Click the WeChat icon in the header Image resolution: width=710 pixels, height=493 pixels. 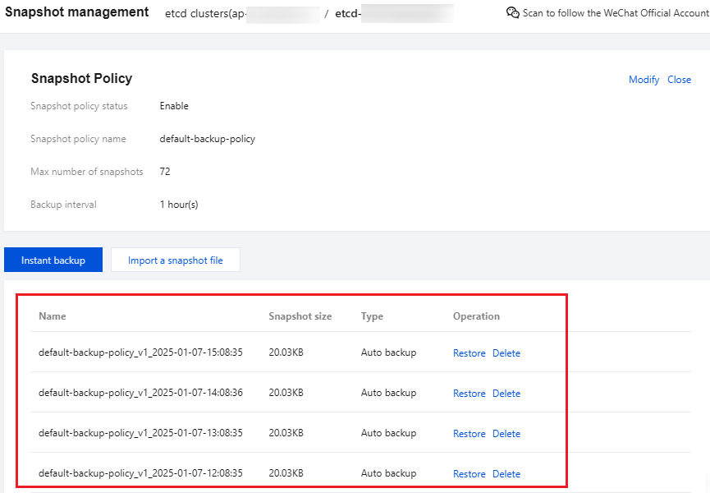(513, 12)
